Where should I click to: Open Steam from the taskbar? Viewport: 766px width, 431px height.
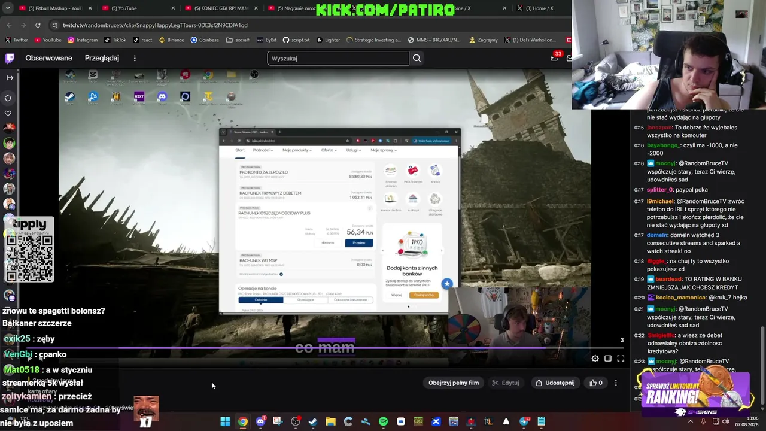(x=312, y=421)
